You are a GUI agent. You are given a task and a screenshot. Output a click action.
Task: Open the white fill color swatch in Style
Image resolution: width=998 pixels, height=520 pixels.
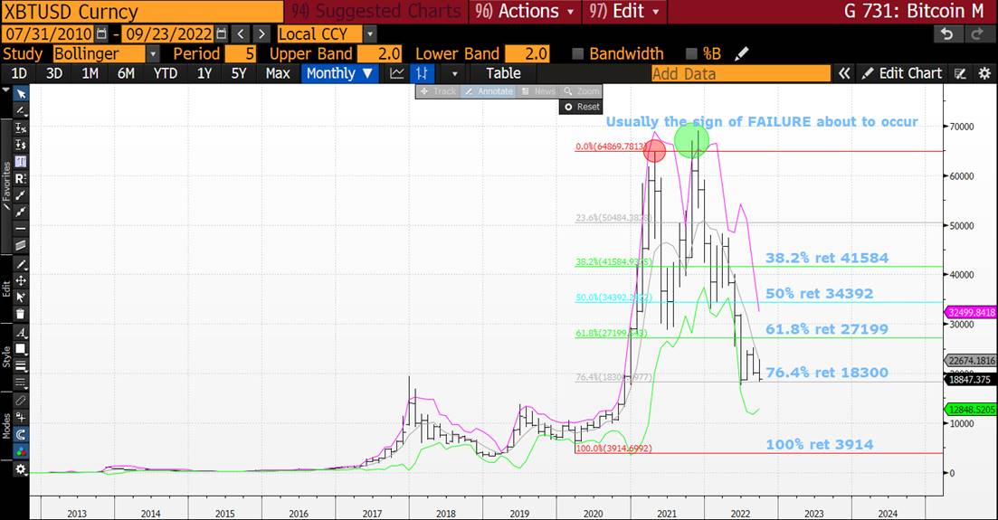click(x=21, y=349)
